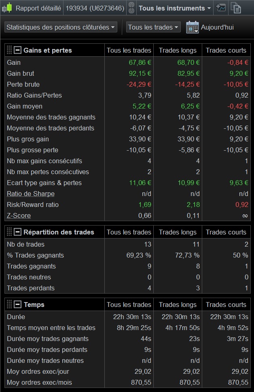Click the drag handle of Gains et pertes section
This screenshot has height=392, width=254.
9,50
